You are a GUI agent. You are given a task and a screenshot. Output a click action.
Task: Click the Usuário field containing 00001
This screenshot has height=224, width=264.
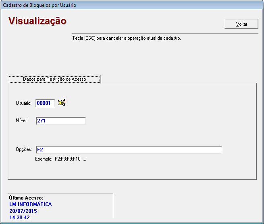pyautogui.click(x=45, y=103)
